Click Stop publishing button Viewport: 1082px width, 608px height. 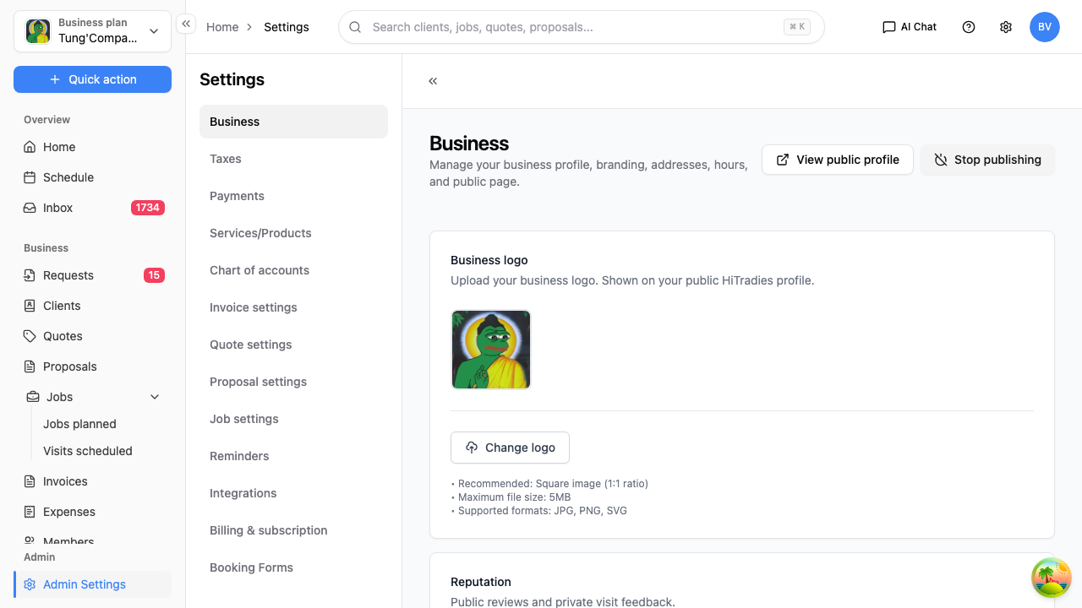pos(987,160)
